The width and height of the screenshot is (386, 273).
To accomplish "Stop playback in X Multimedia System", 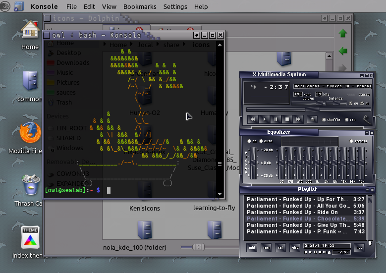I will (x=287, y=119).
